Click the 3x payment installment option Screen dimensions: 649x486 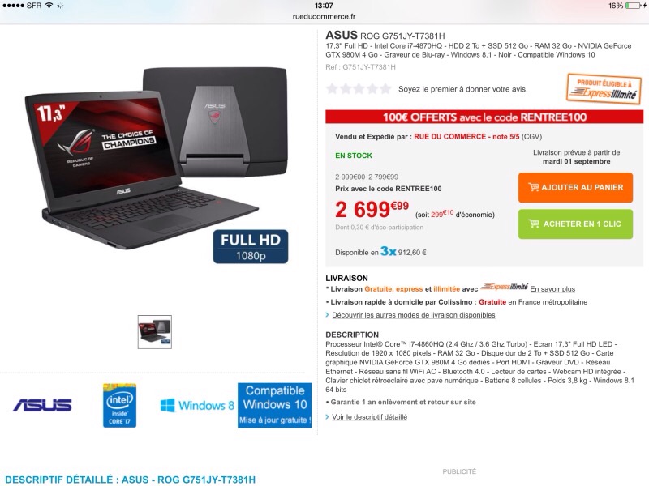click(x=389, y=251)
